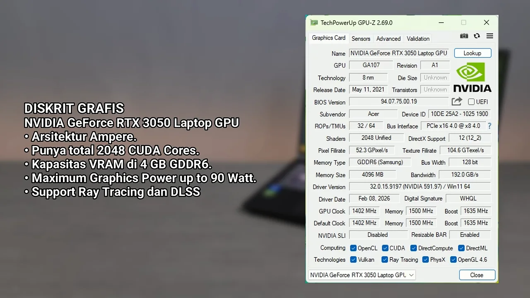The height and width of the screenshot is (298, 530).
Task: Toggle the UEFI checkbox
Action: tap(471, 102)
